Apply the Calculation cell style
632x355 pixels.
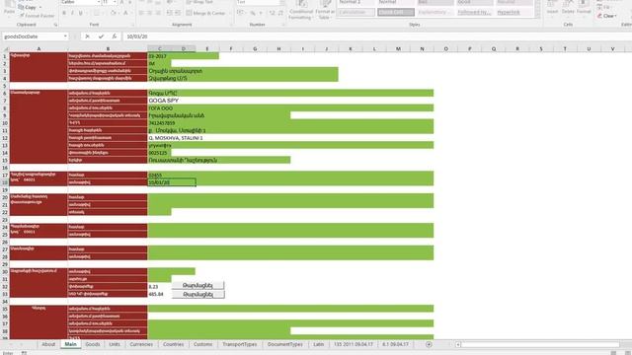point(355,13)
